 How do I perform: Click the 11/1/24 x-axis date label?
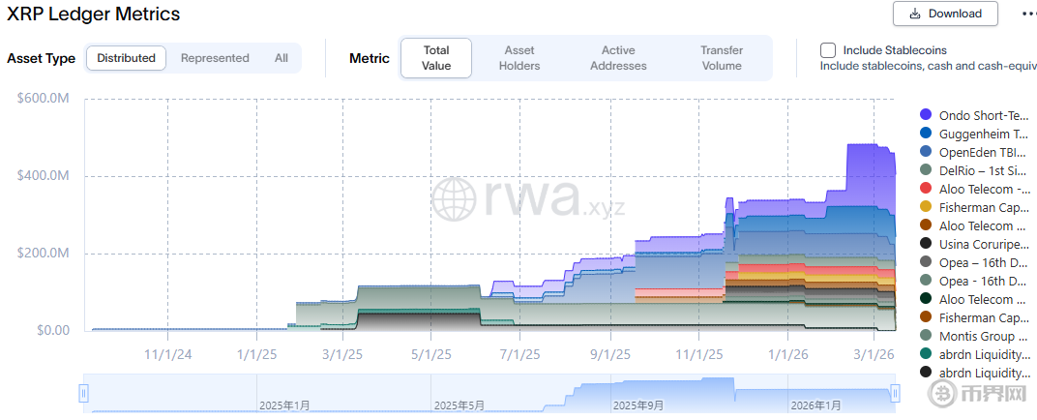168,354
